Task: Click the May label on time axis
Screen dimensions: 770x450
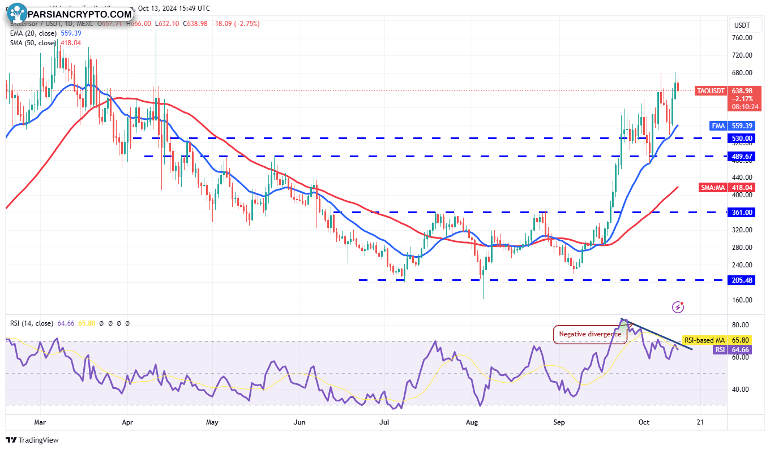Action: pyautogui.click(x=212, y=422)
